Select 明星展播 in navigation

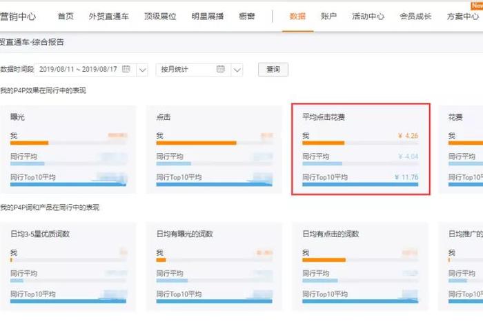pyautogui.click(x=208, y=17)
